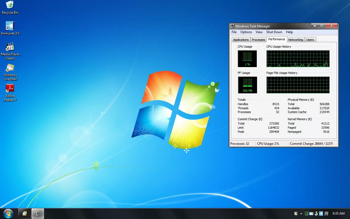Click the CPU Usage History graph
The height and width of the screenshot is (219, 350).
click(298, 59)
